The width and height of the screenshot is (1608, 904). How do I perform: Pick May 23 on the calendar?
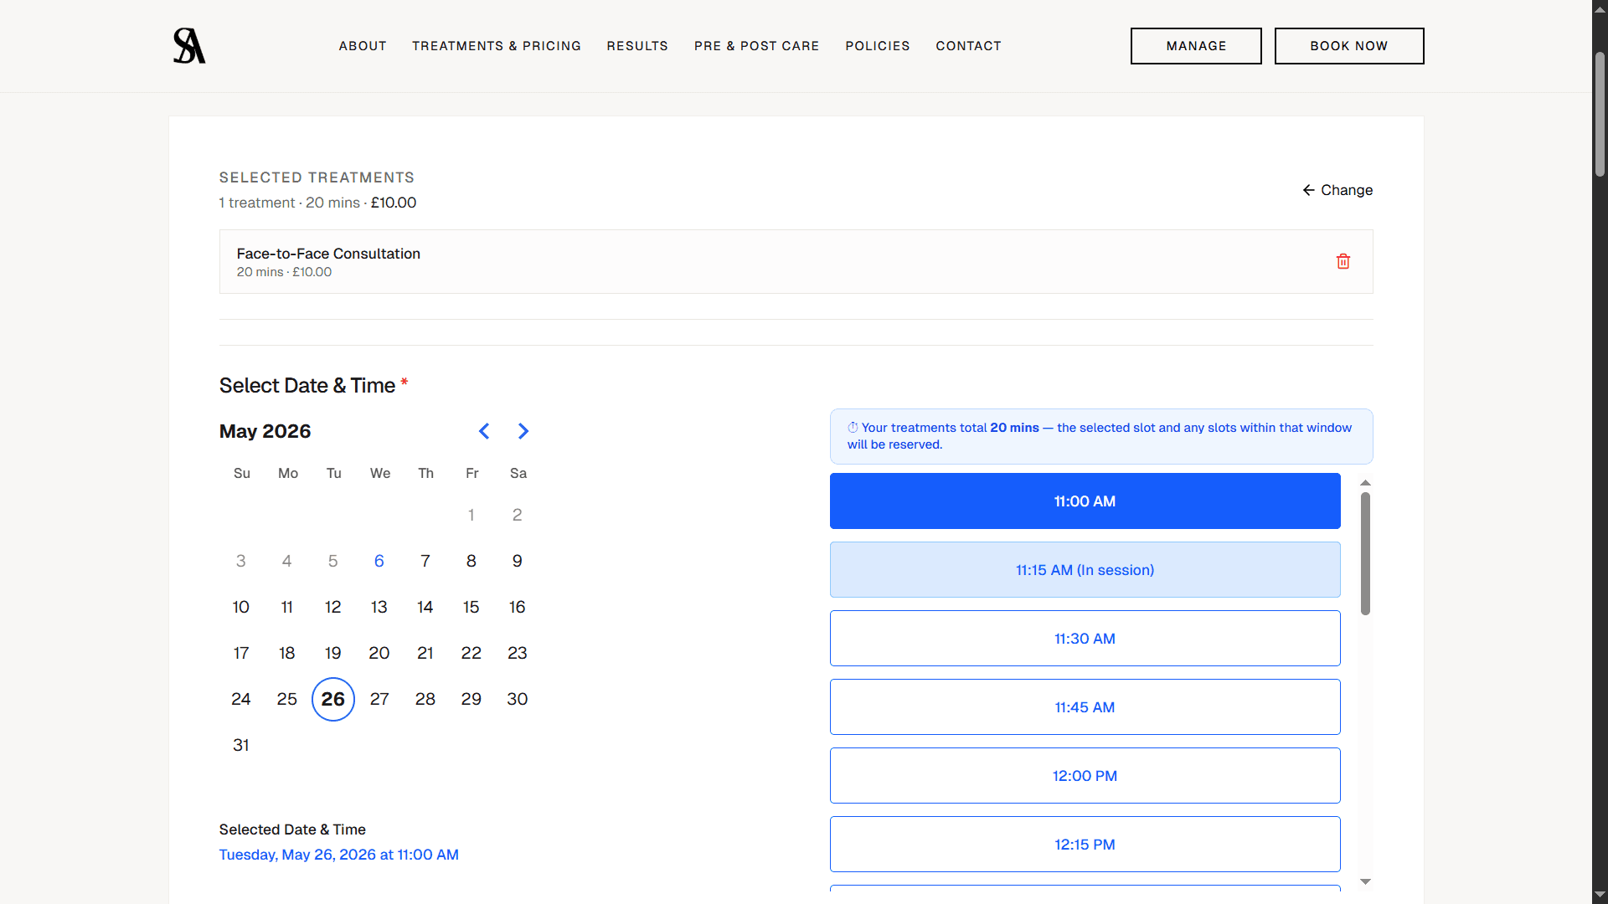(518, 653)
